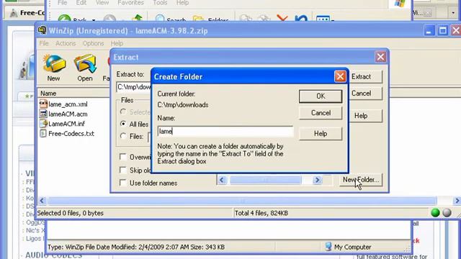Open Help in Create Folder dialog
Viewport: 461px width, 259px height.
321,134
